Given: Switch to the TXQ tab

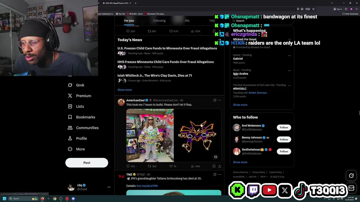Looking at the screenshot, I should click(x=212, y=20).
